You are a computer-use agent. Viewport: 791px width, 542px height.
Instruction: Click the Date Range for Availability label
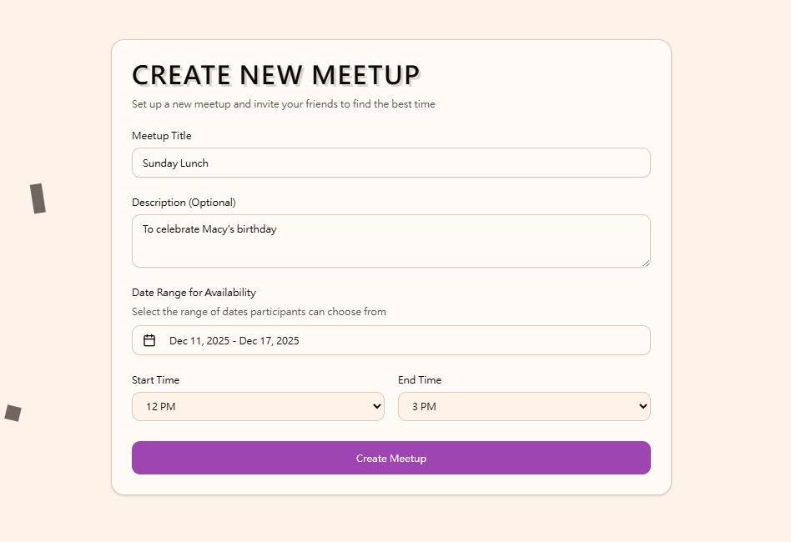[194, 292]
